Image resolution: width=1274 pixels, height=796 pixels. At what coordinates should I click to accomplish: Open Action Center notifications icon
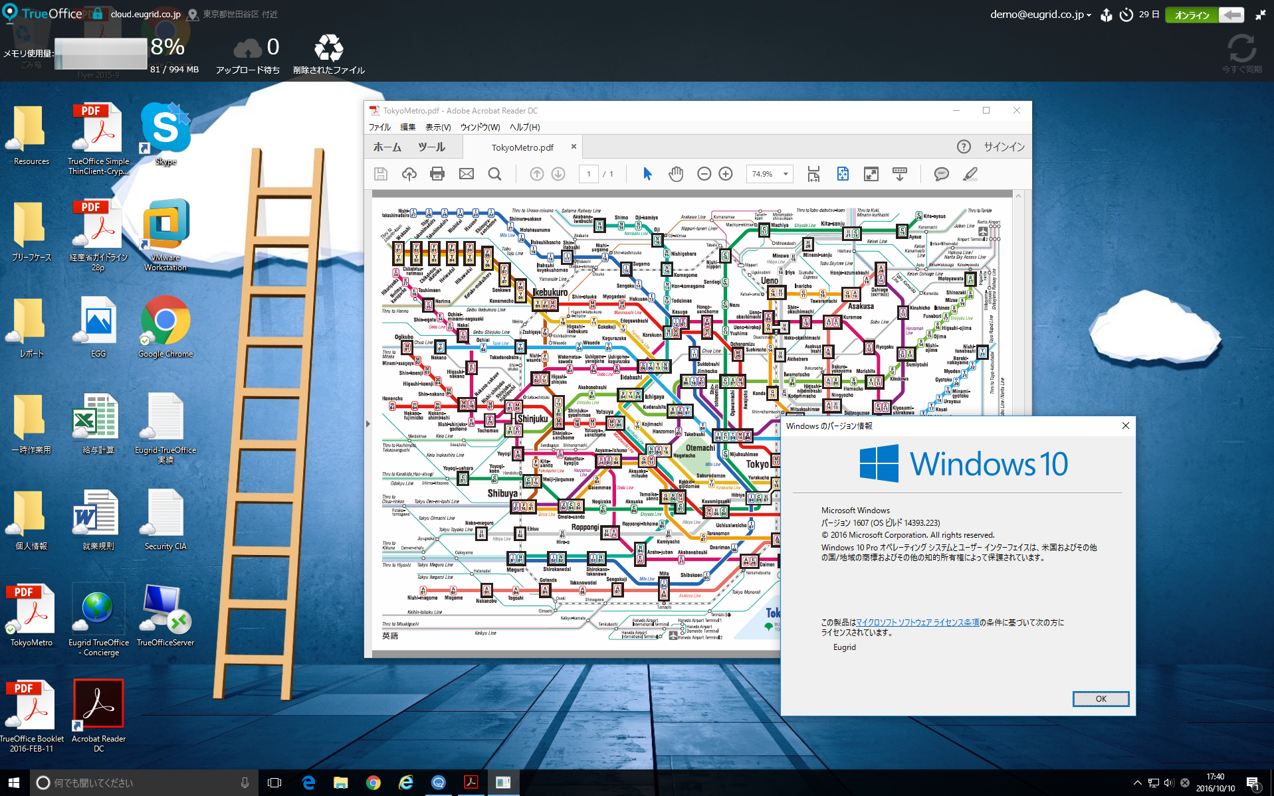point(1253,783)
